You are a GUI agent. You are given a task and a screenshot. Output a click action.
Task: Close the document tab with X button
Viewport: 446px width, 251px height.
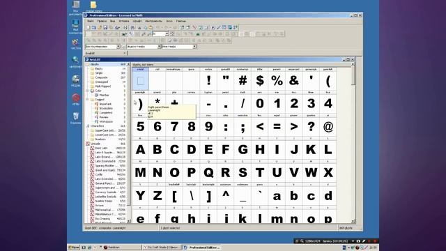pos(124,53)
